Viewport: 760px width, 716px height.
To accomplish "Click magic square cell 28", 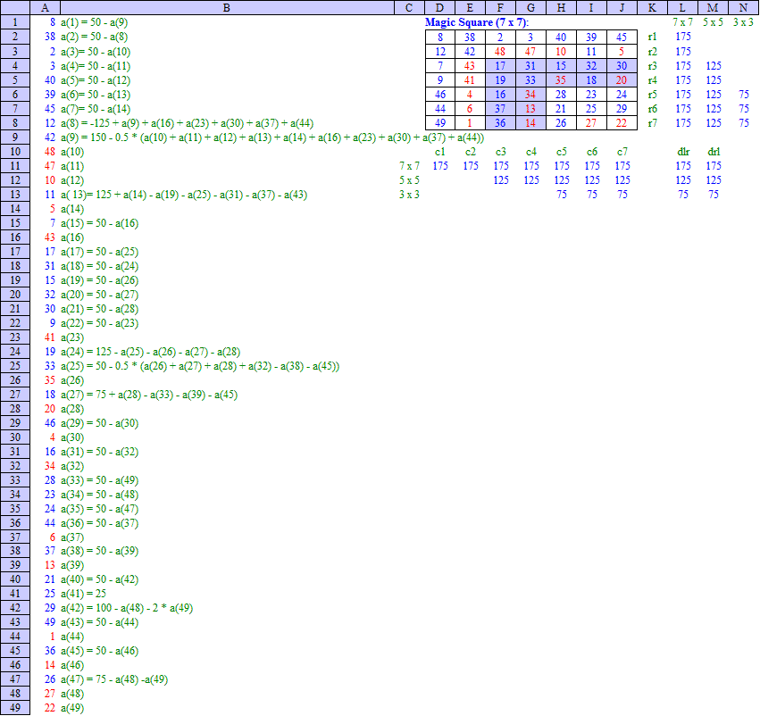I will point(561,95).
